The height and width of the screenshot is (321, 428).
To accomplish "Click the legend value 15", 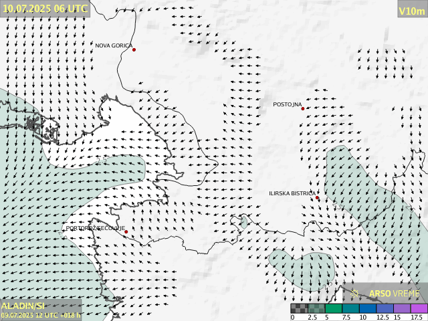I will (397, 317).
